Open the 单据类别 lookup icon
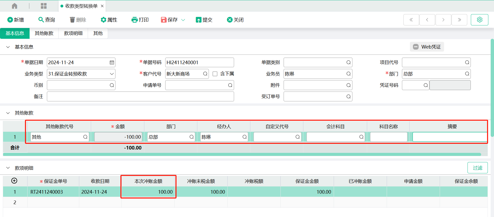 (349, 62)
